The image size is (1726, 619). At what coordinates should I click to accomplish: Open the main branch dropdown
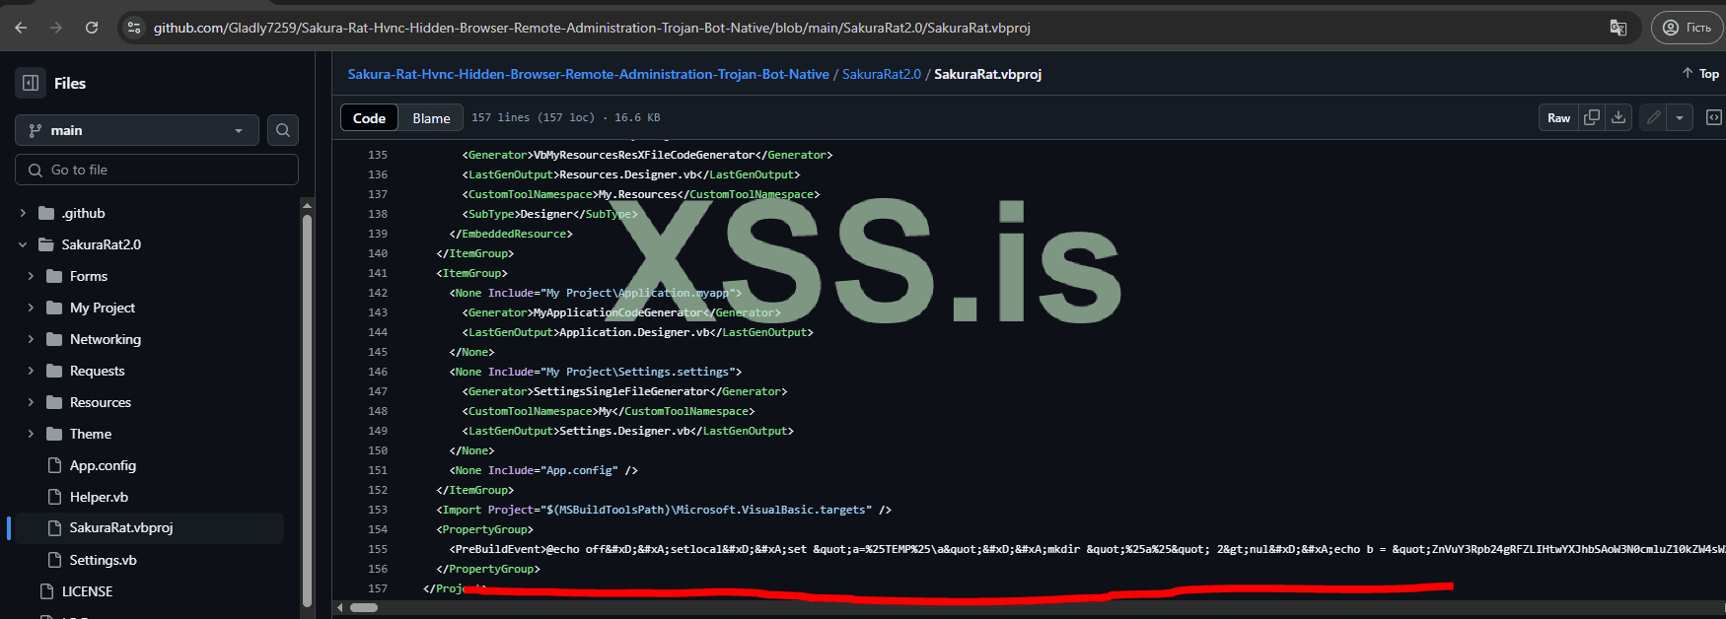[x=137, y=130]
